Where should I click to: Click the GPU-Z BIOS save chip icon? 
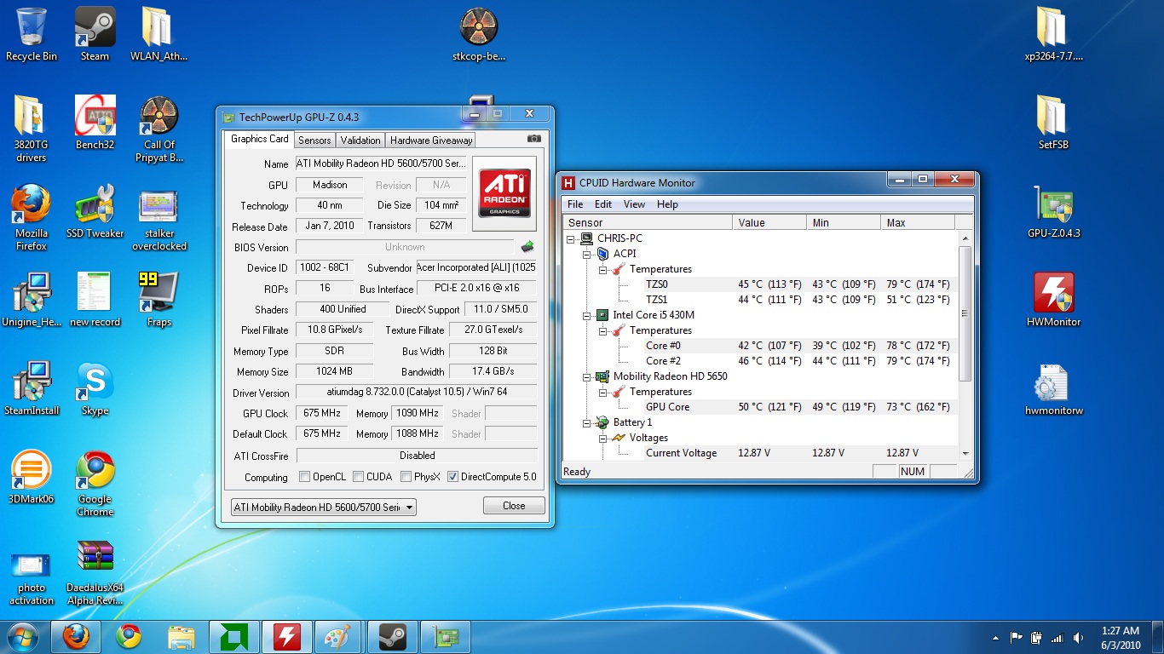[x=527, y=247]
